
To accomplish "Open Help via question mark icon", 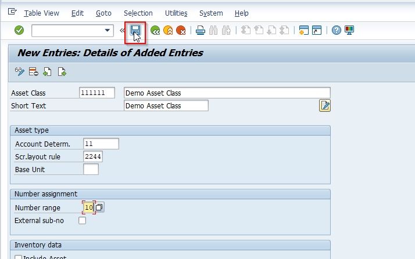I will pyautogui.click(x=337, y=30).
